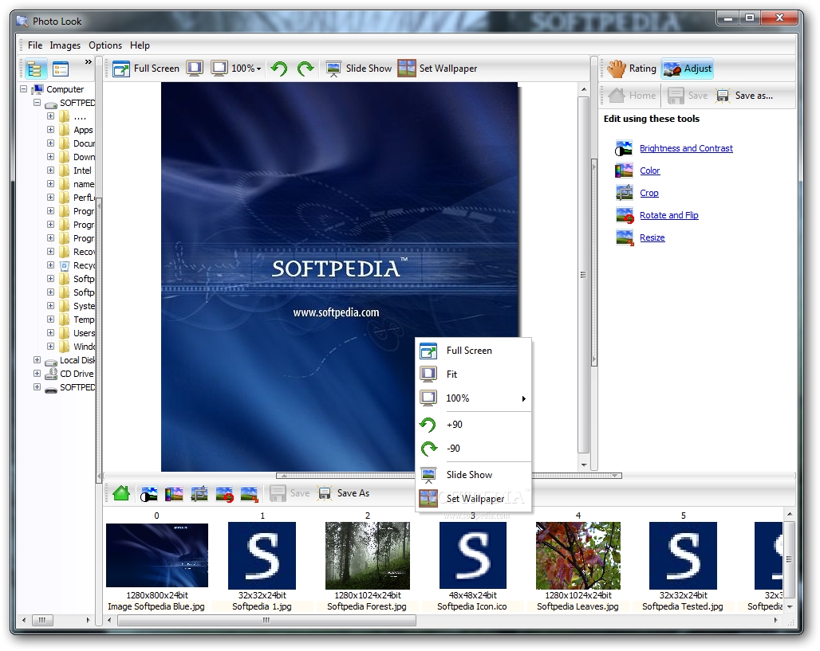
Task: Click color adjust icon in bottom toolbar
Action: pyautogui.click(x=174, y=494)
